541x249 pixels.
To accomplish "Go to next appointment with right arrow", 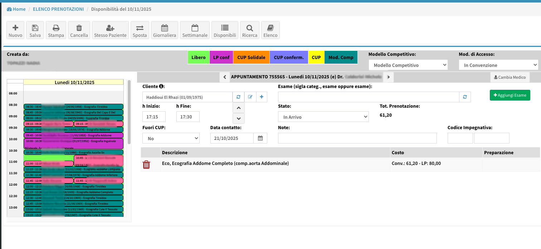I will click(x=388, y=77).
